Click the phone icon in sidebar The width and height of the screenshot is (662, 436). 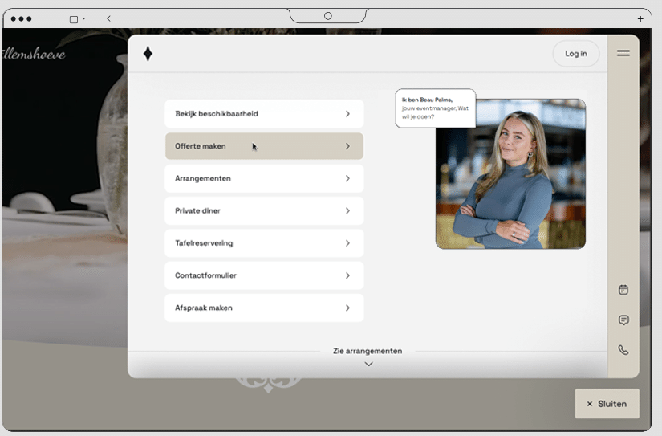[x=623, y=350]
